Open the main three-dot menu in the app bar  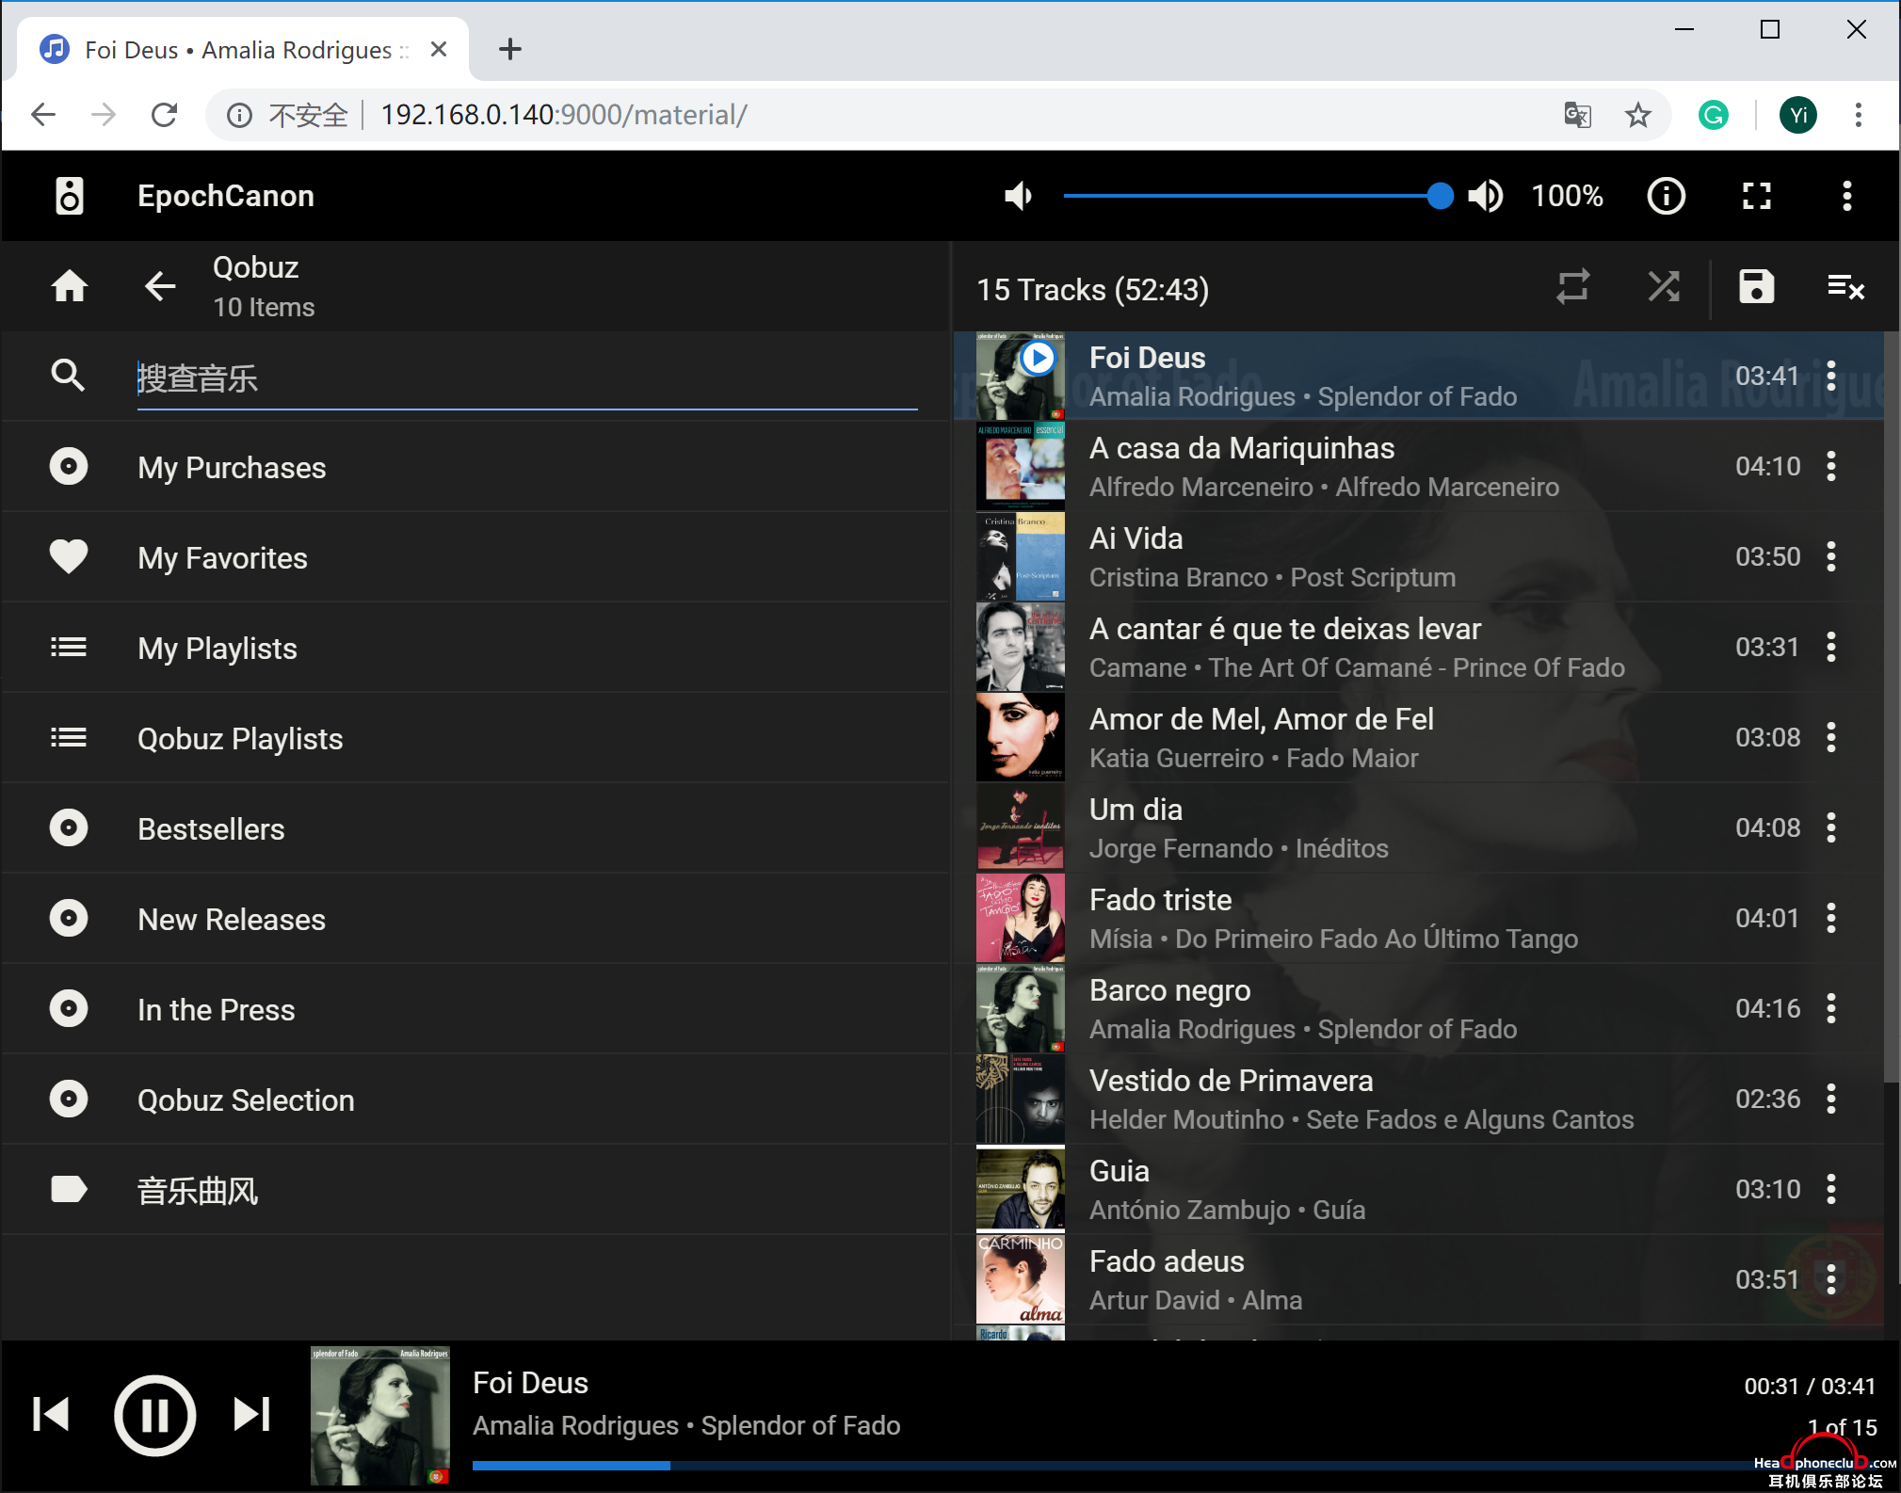click(x=1846, y=196)
